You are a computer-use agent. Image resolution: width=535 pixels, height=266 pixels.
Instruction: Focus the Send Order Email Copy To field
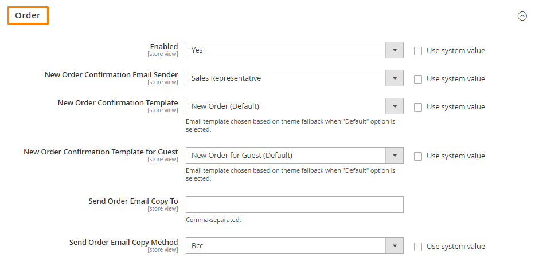coord(294,205)
